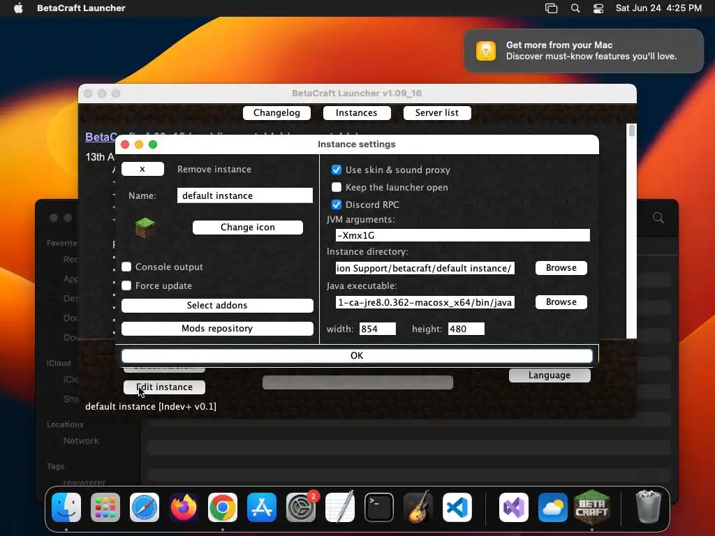Click the Java executable path field
The height and width of the screenshot is (536, 715).
(x=425, y=302)
